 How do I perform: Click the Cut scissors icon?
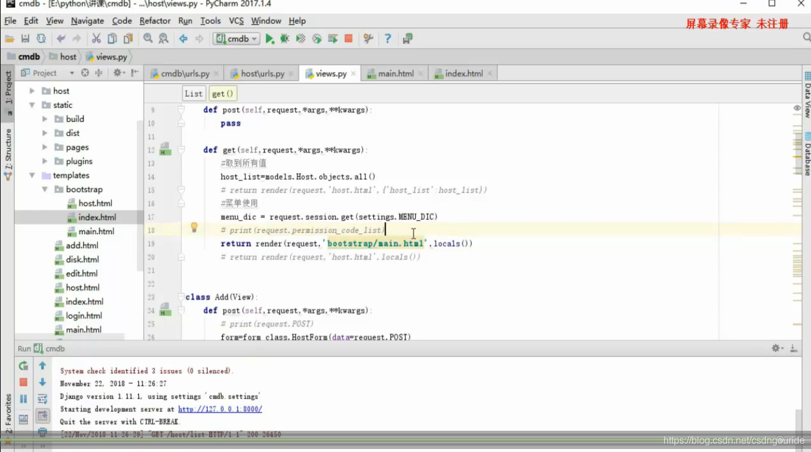coord(96,39)
